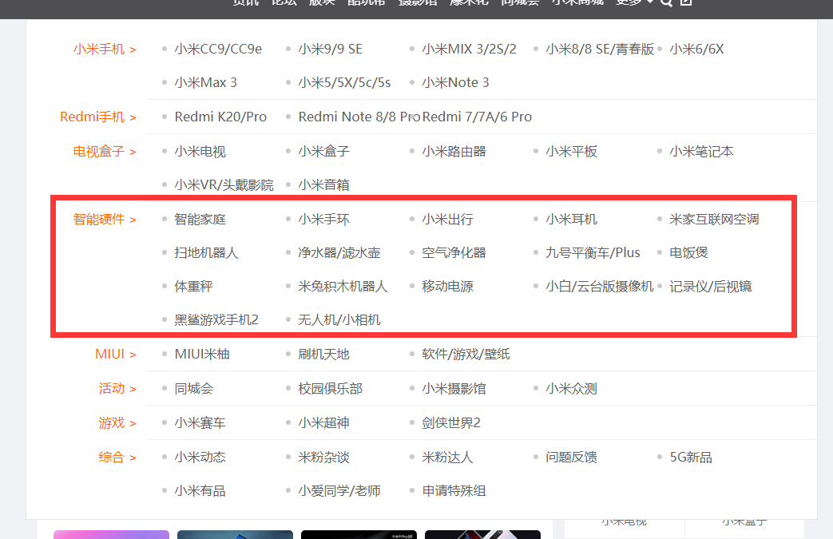Viewport: 833px width, 539px height.
Task: Visit 软件/游戏/壁纸 board
Action: 466,355
